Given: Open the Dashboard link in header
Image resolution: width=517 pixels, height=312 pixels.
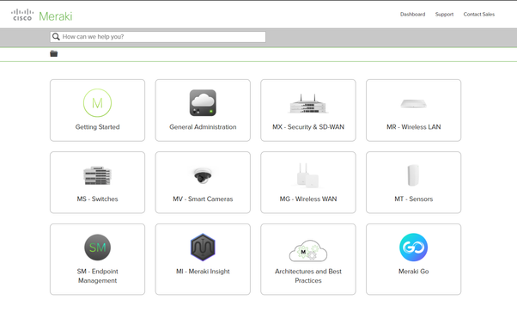Looking at the screenshot, I should [x=412, y=15].
